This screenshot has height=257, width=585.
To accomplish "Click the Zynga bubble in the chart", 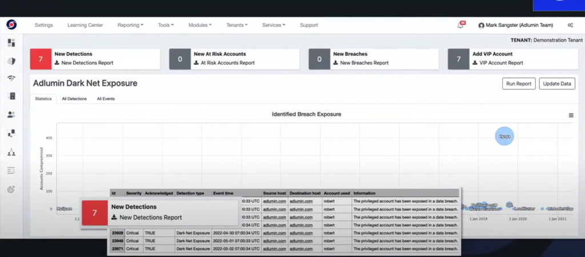I will point(504,136).
